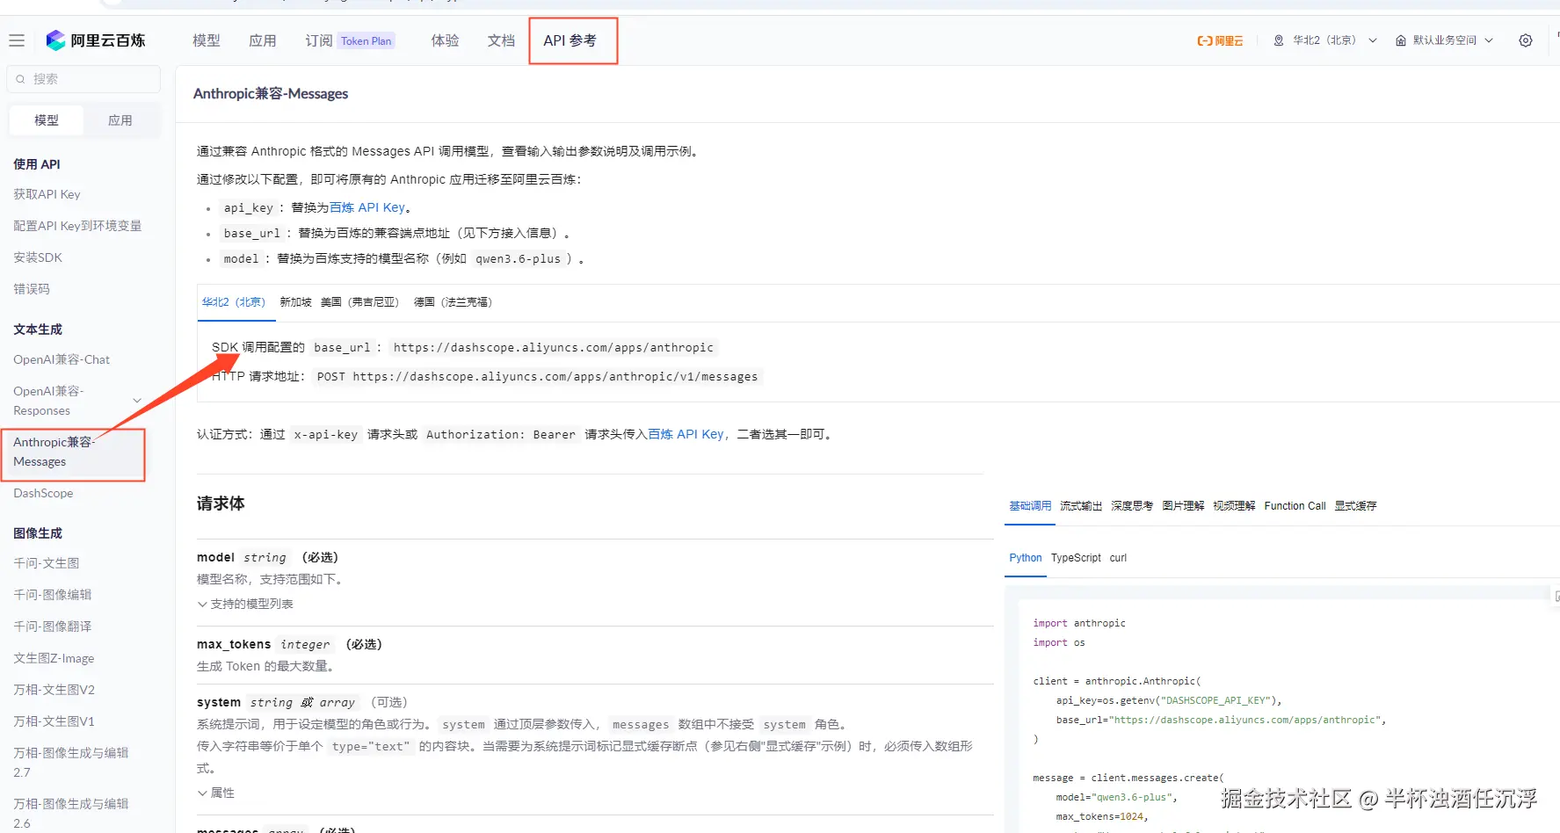The image size is (1560, 833).
Task: Open 万相-文生图V2 in the sidebar
Action: click(54, 690)
